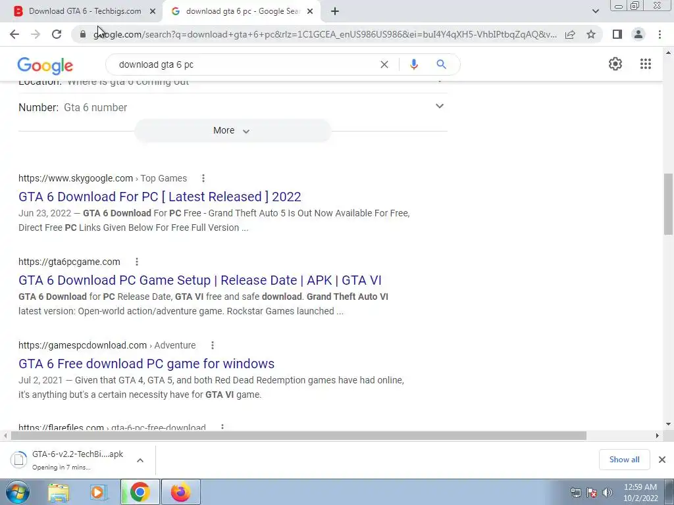Screen dimensions: 674x505
Task: Click the scroll right arrow
Action: pos(658,436)
